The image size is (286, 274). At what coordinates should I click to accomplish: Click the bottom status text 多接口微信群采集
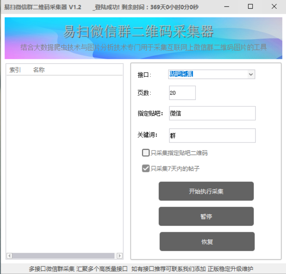(x=52, y=269)
